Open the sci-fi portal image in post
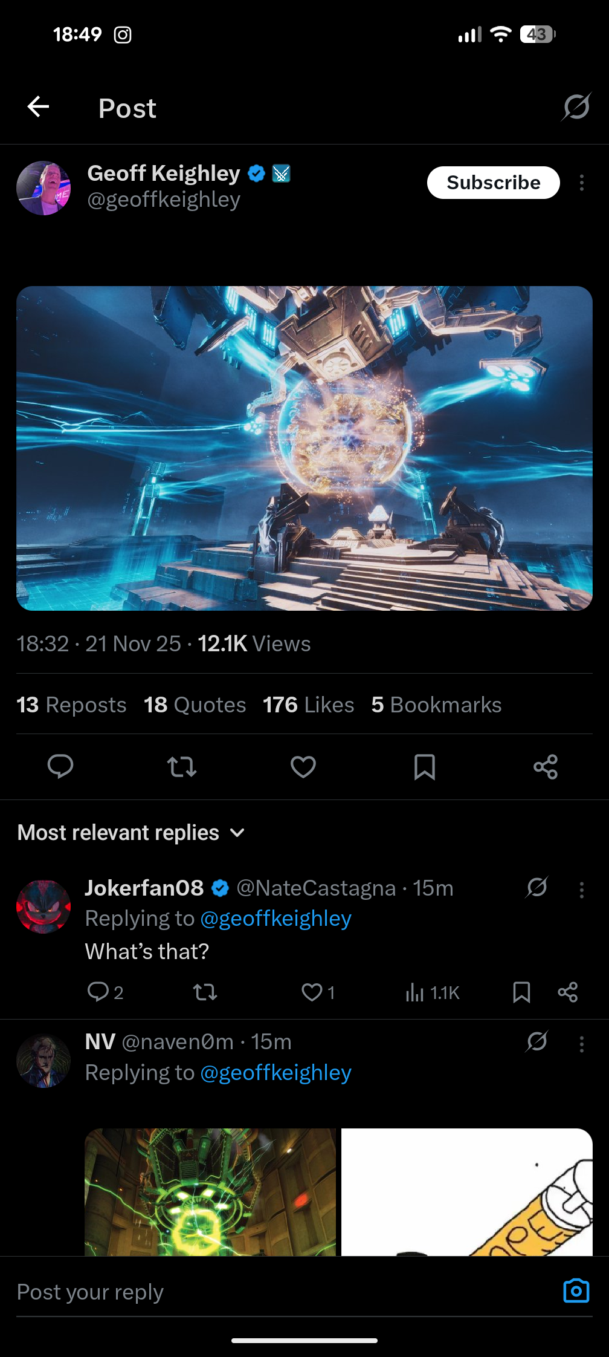The image size is (609, 1357). click(x=304, y=448)
